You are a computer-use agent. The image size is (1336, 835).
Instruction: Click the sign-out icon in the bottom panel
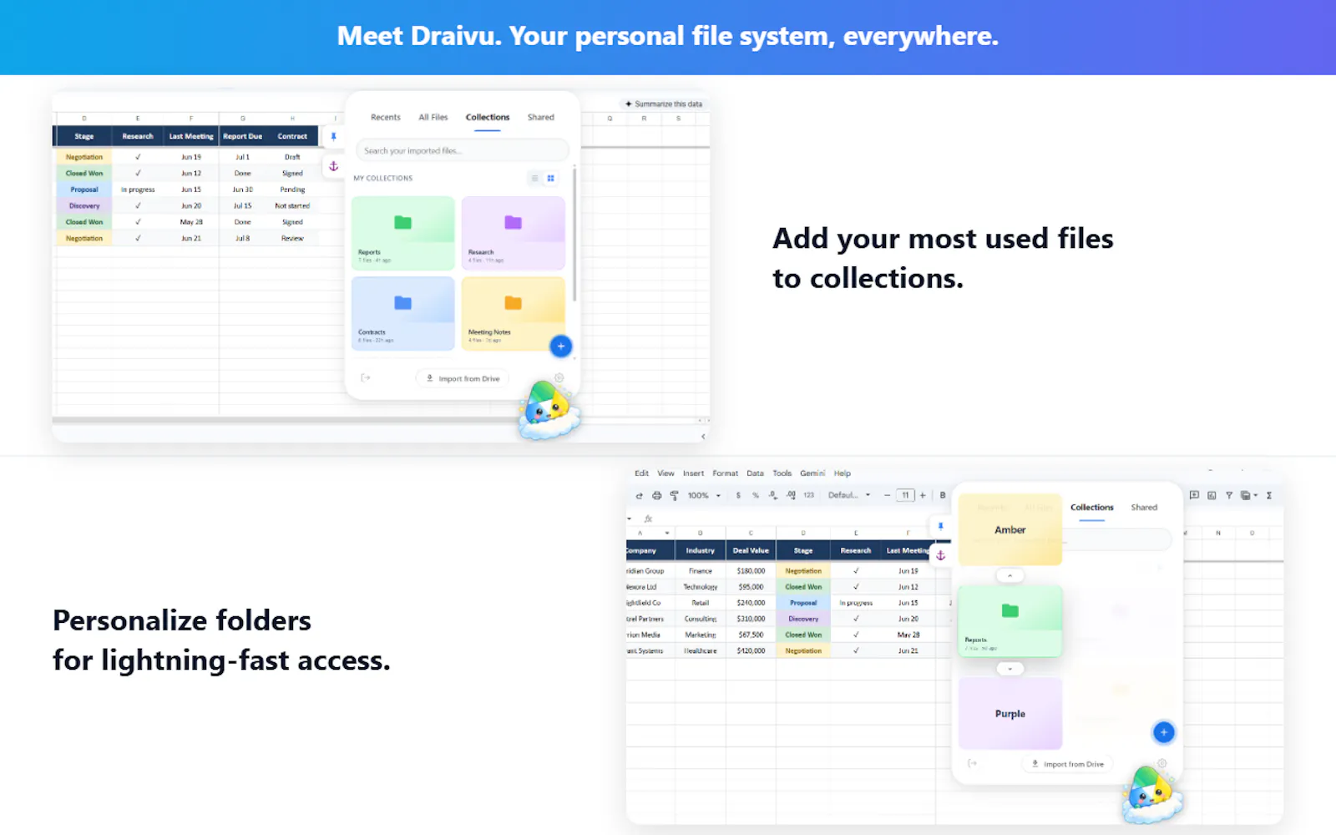(972, 763)
